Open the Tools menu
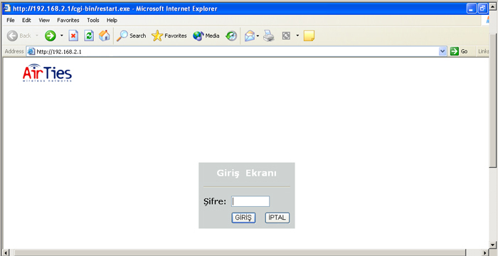498x256 pixels. pyautogui.click(x=93, y=21)
